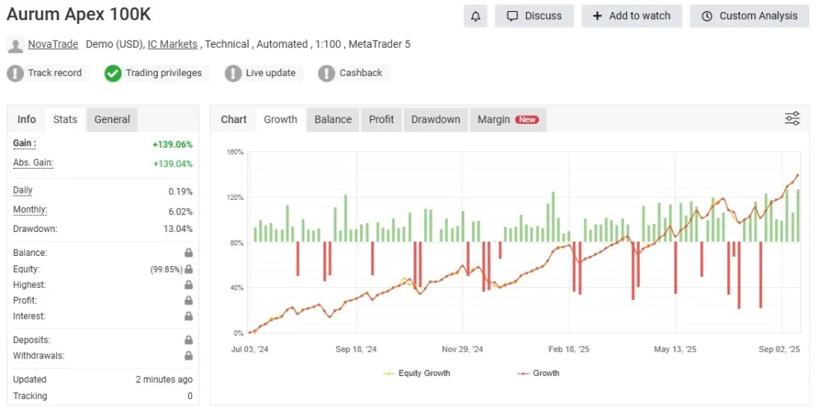Image resolution: width=819 pixels, height=411 pixels.
Task: Click the Live update status icon
Action: [233, 73]
